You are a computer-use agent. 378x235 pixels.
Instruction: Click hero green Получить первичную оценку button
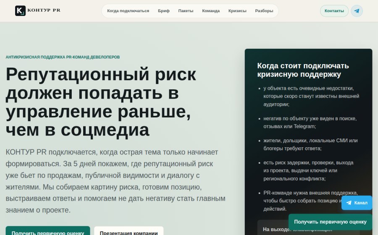(48, 231)
